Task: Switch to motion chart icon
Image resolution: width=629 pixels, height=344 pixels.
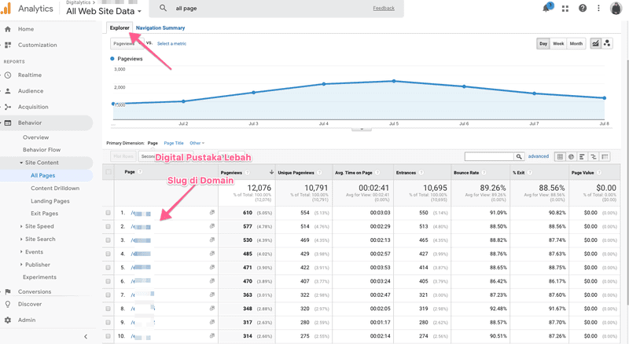Action: pos(607,43)
